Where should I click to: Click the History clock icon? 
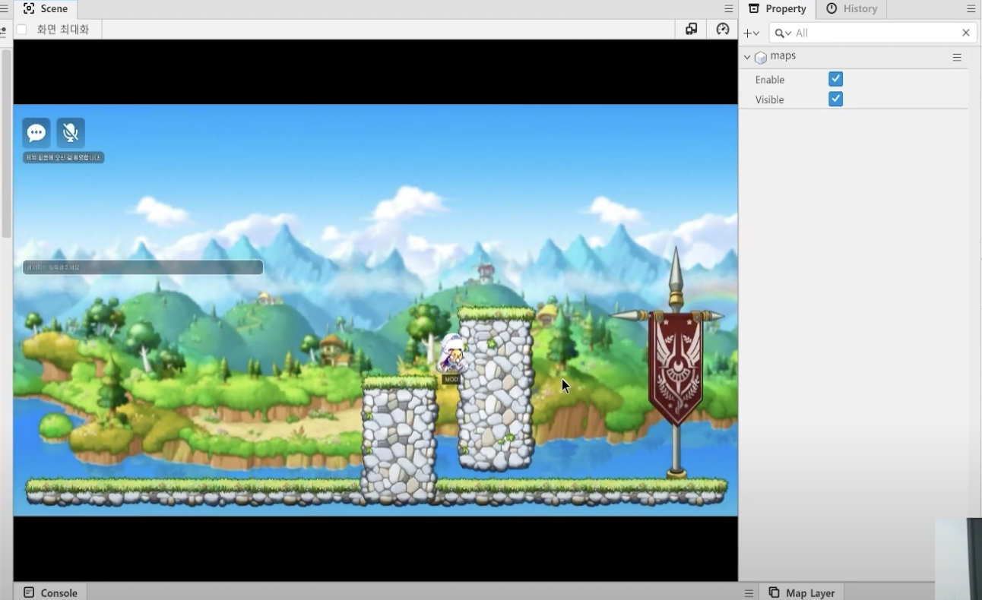click(832, 8)
